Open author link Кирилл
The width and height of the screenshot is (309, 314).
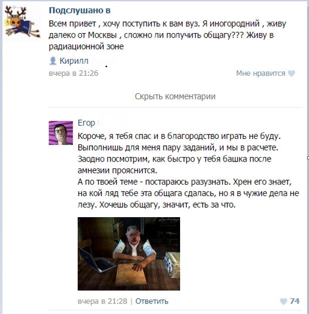(x=74, y=61)
